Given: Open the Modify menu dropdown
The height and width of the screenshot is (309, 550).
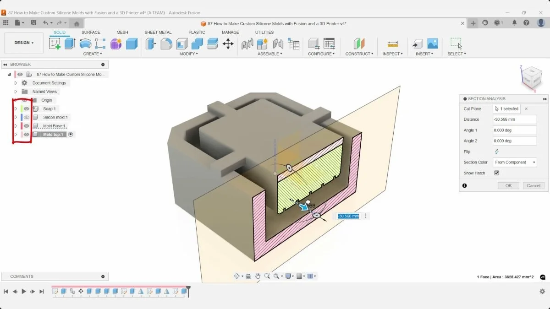Looking at the screenshot, I should click(189, 54).
